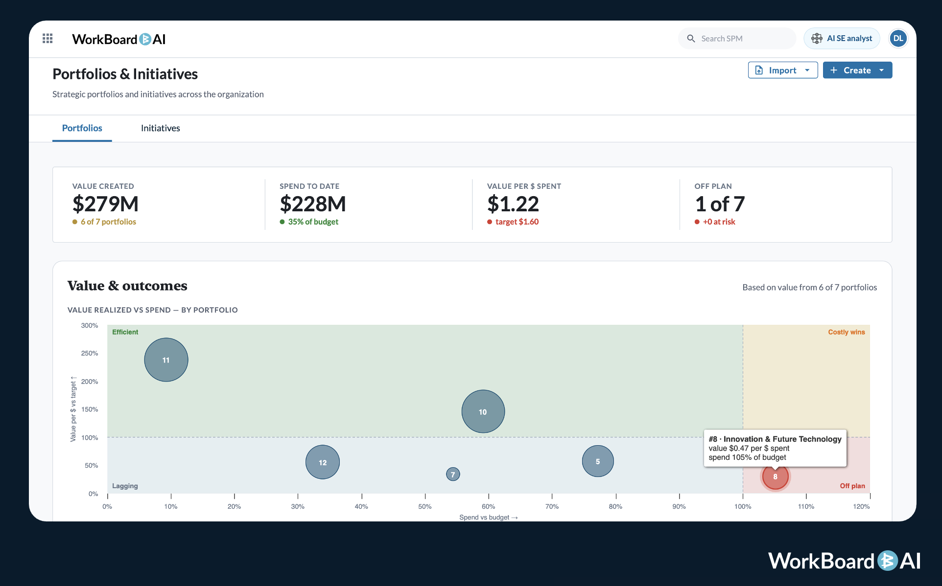
Task: Focus the Search SPM field
Action: 737,39
